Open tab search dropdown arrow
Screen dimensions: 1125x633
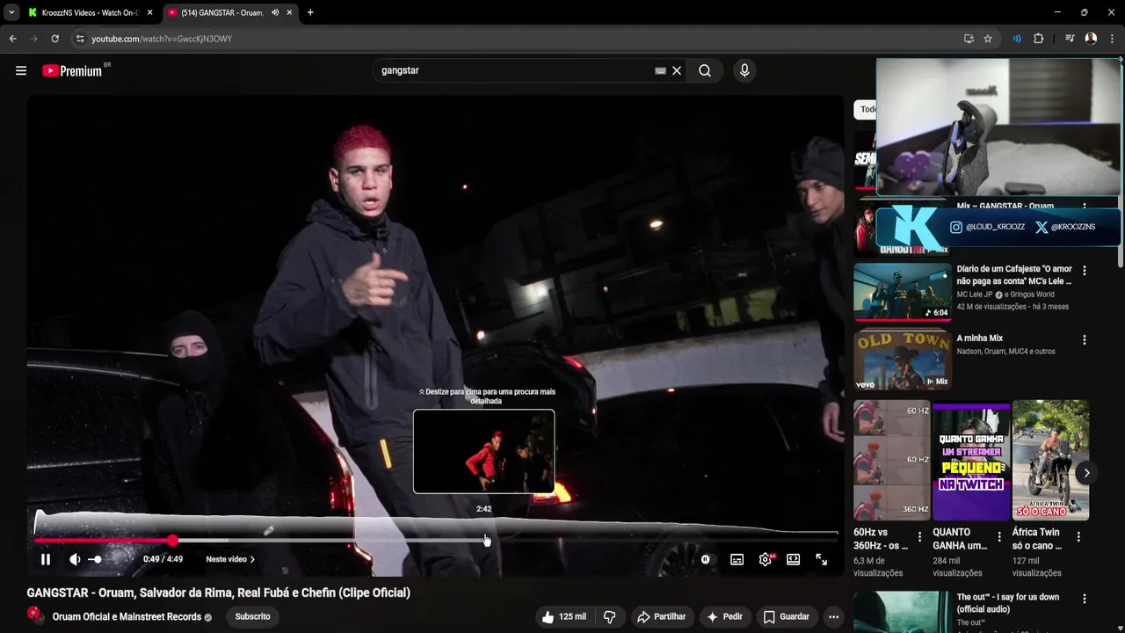11,12
